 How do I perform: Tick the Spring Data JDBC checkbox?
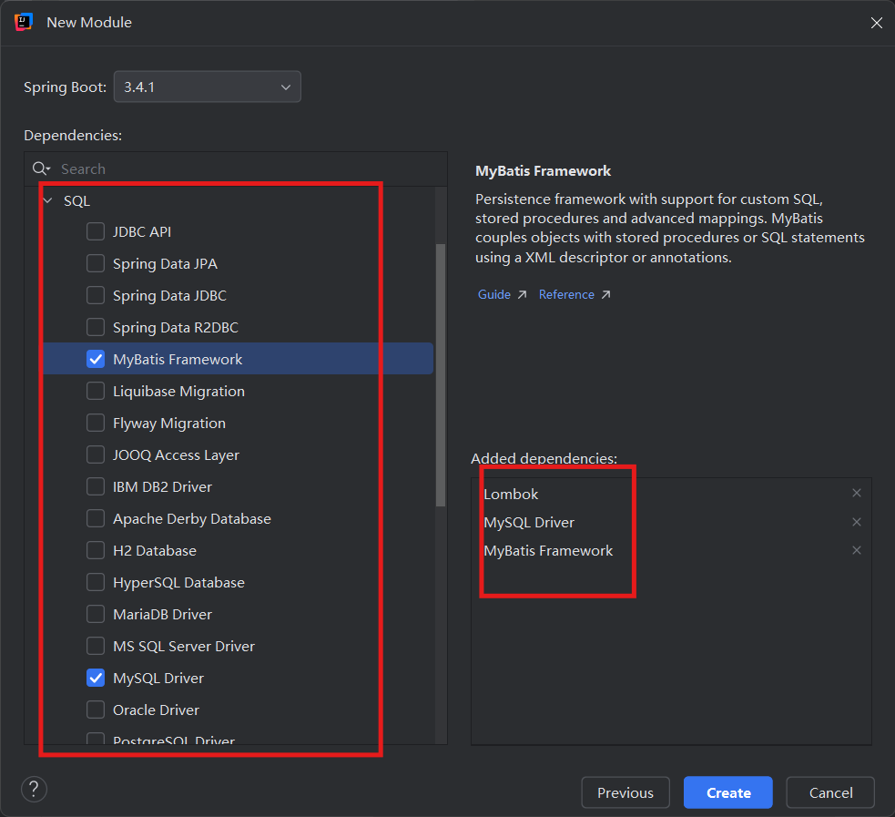[96, 296]
